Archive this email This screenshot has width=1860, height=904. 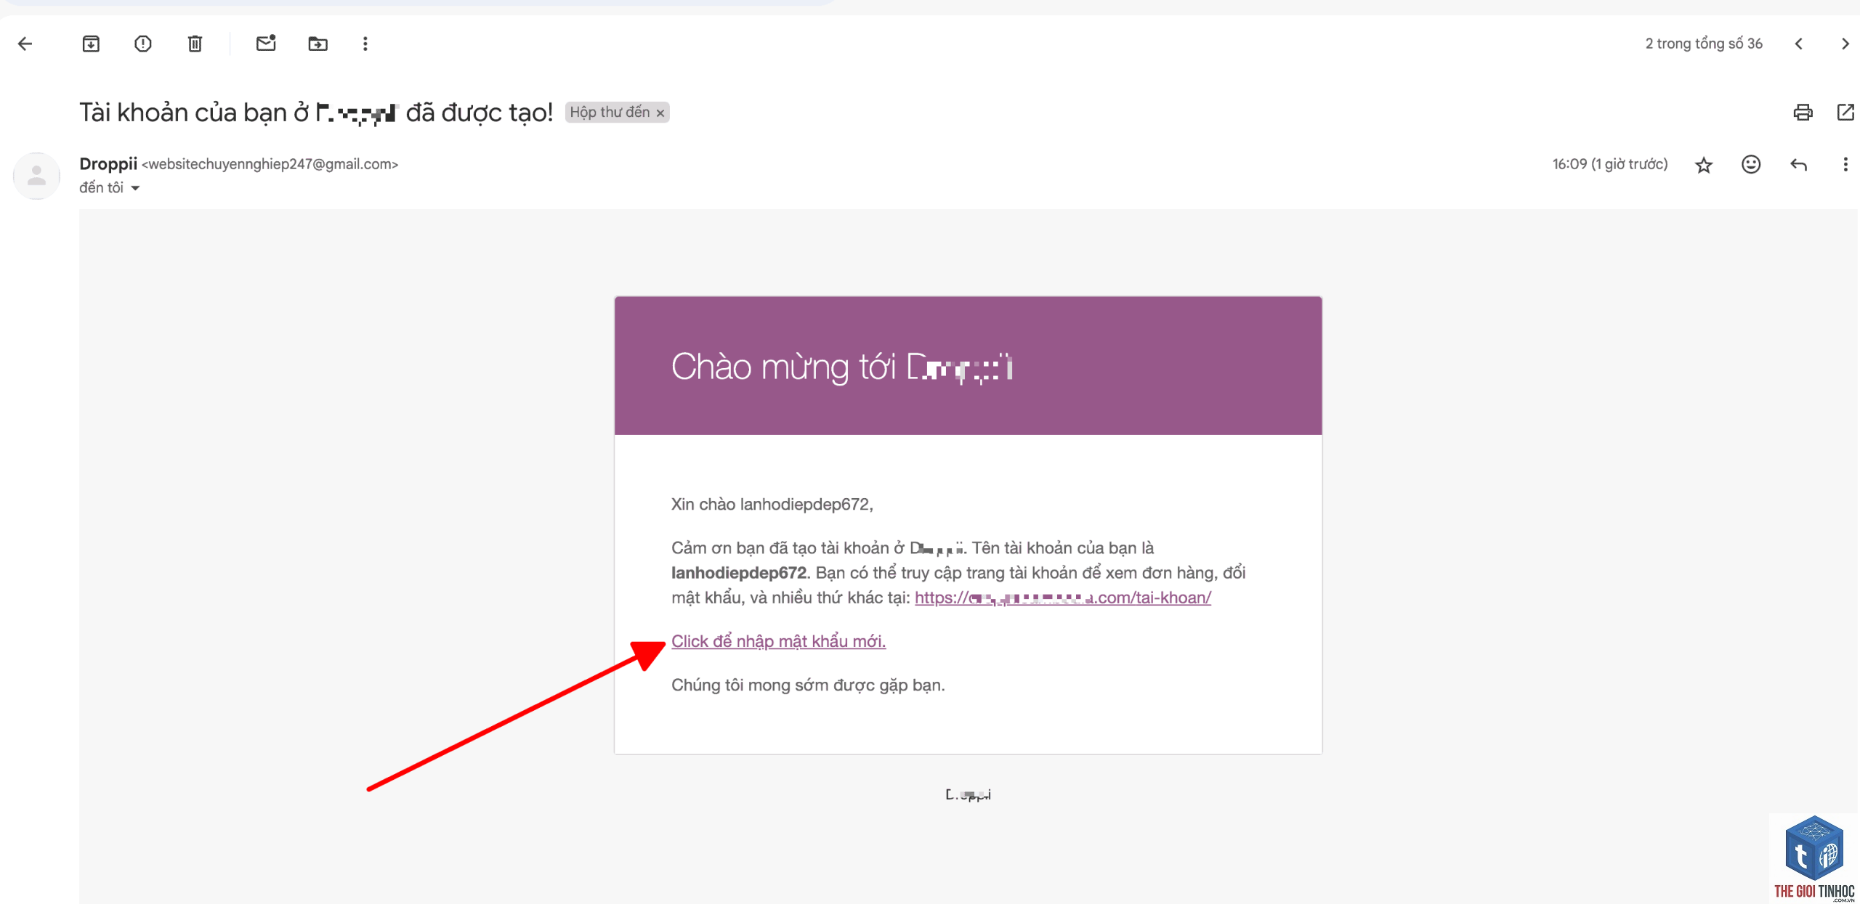pos(91,44)
